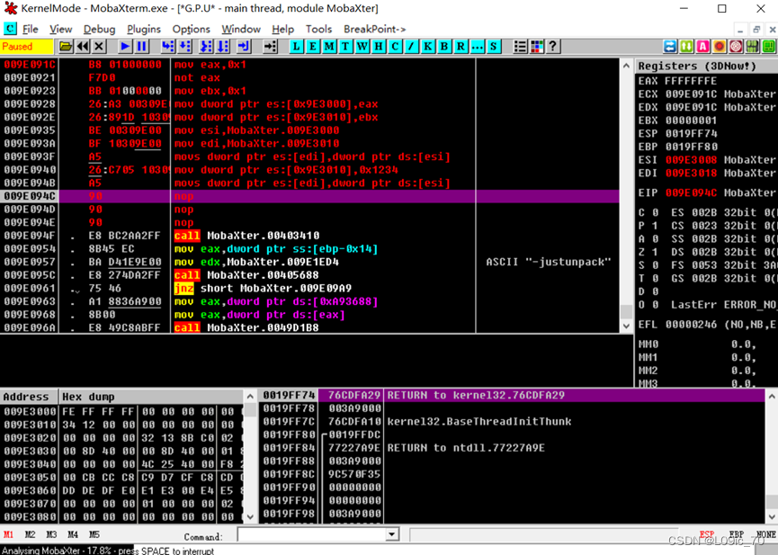778x555 pixels.
Task: Pause execution with the pause icon
Action: tap(142, 47)
